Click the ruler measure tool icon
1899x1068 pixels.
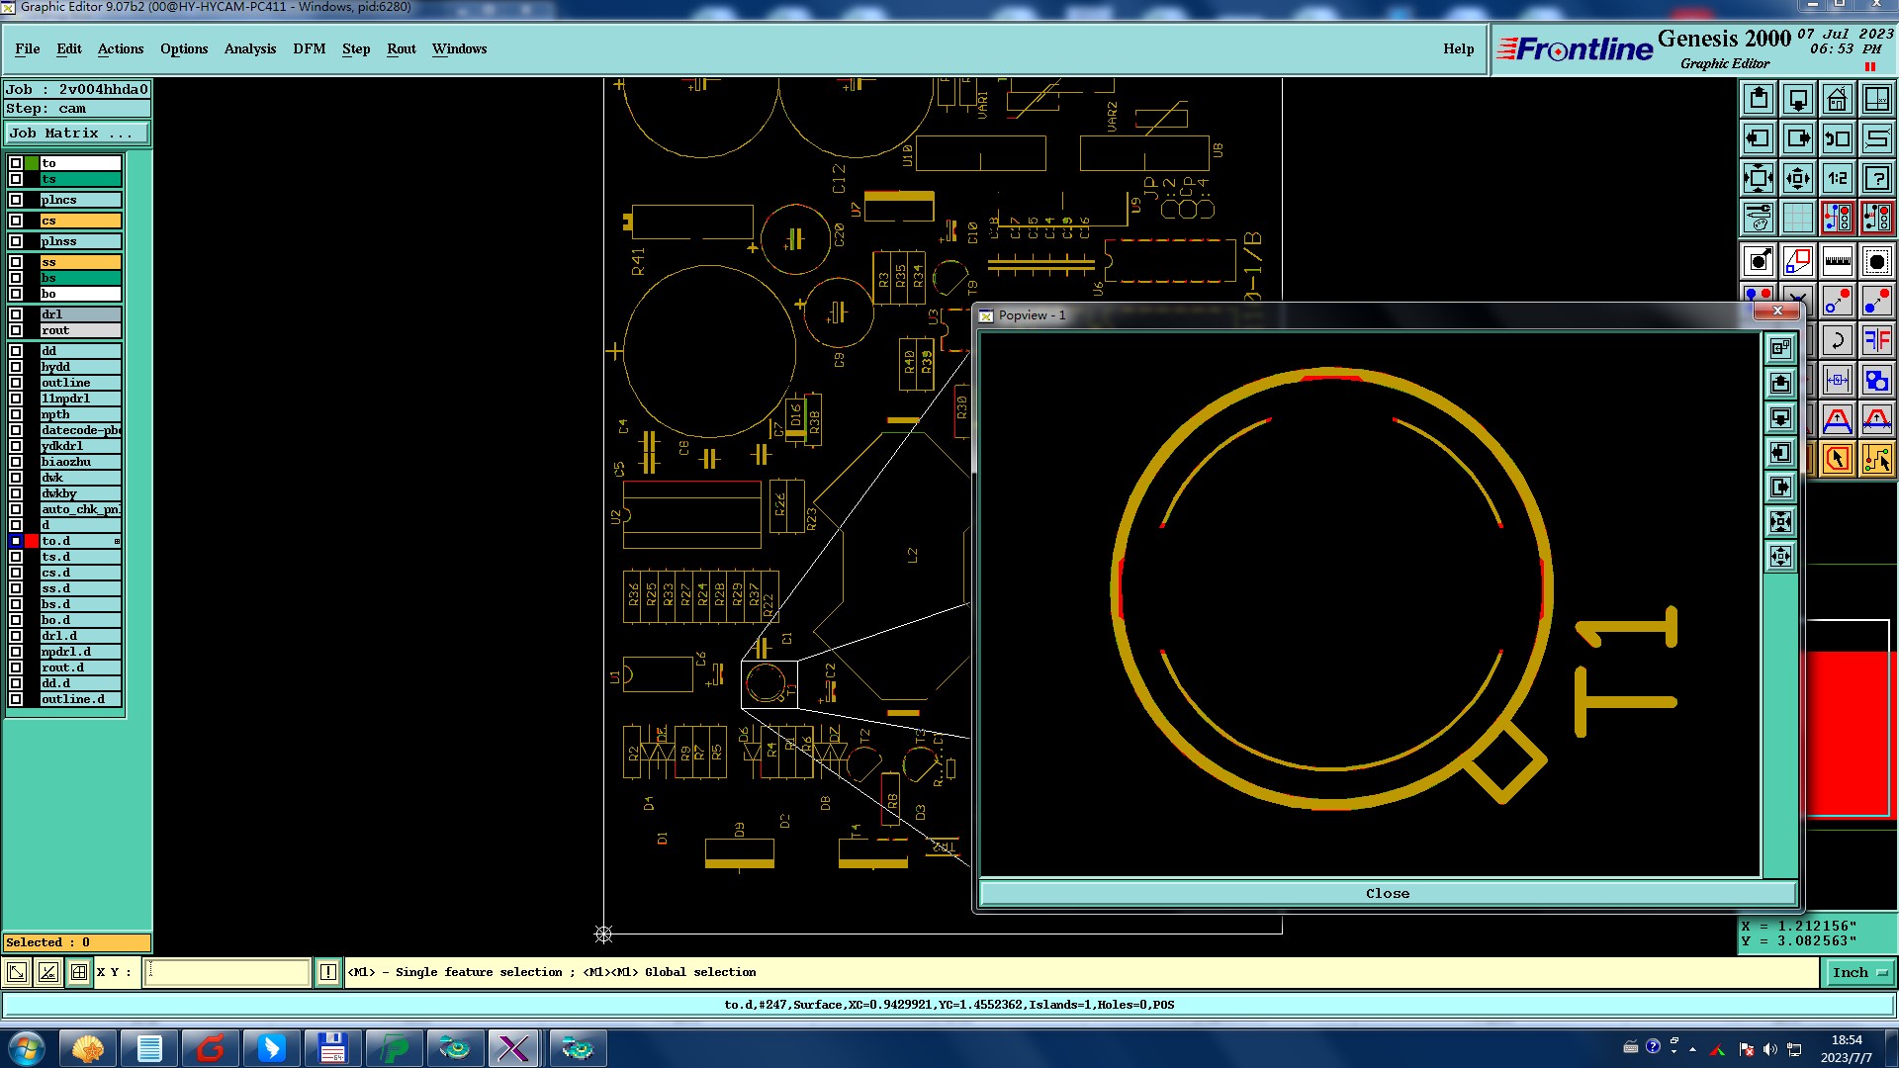(1837, 262)
